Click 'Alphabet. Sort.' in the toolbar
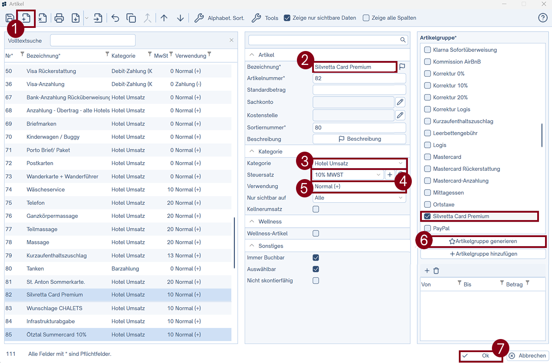552x363 pixels. tap(219, 18)
